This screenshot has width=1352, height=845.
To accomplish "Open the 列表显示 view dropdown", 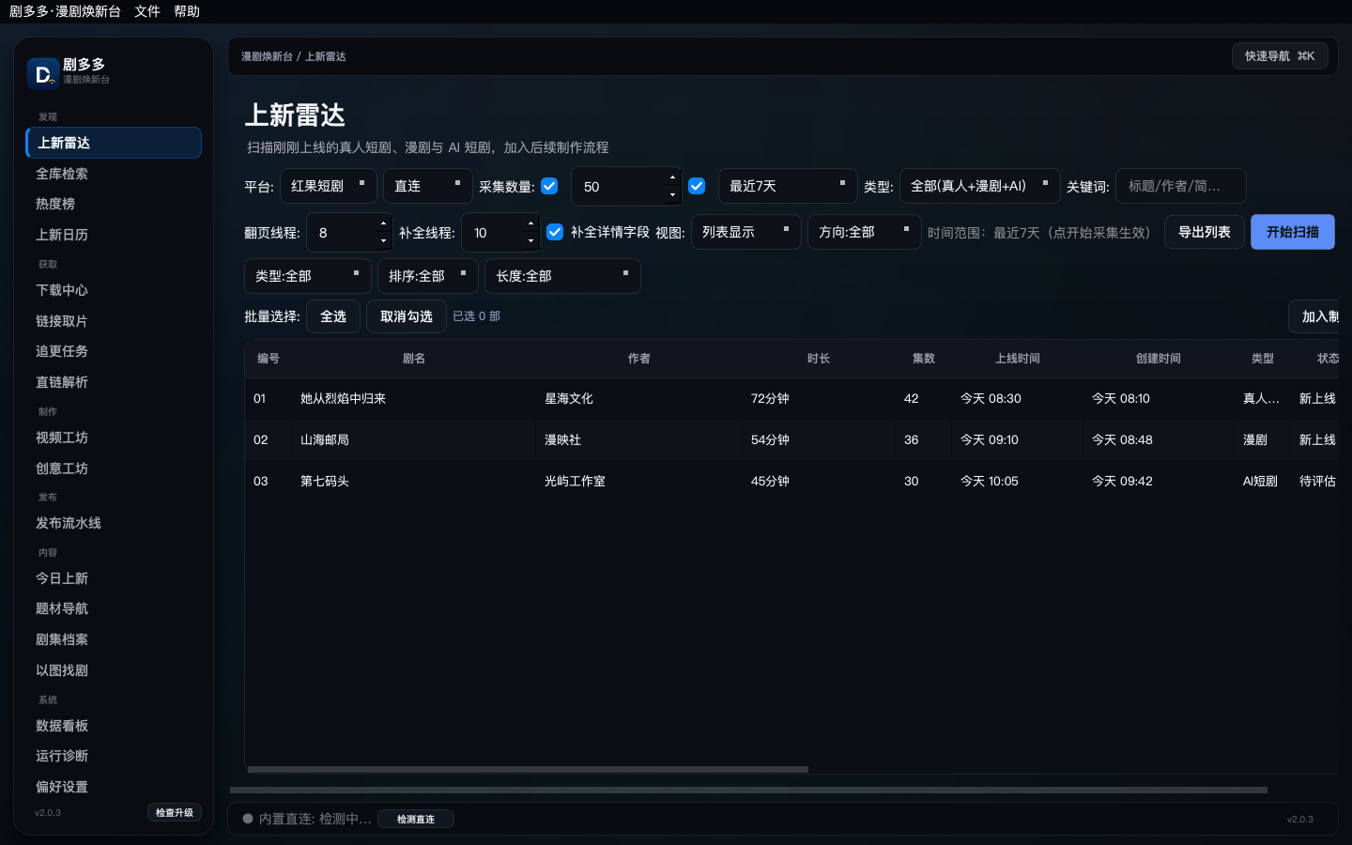I will [x=746, y=232].
